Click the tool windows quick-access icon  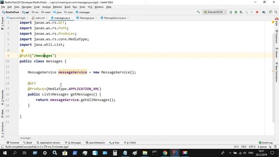pos(2,147)
